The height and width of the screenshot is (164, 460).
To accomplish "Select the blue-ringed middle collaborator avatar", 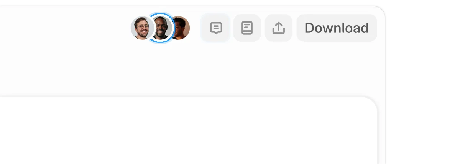I will tap(161, 28).
